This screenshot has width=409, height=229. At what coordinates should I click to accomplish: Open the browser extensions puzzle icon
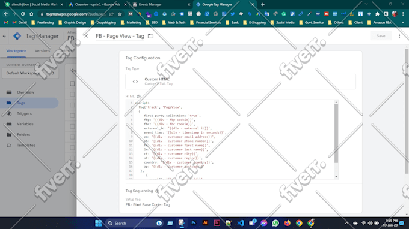tap(378, 14)
